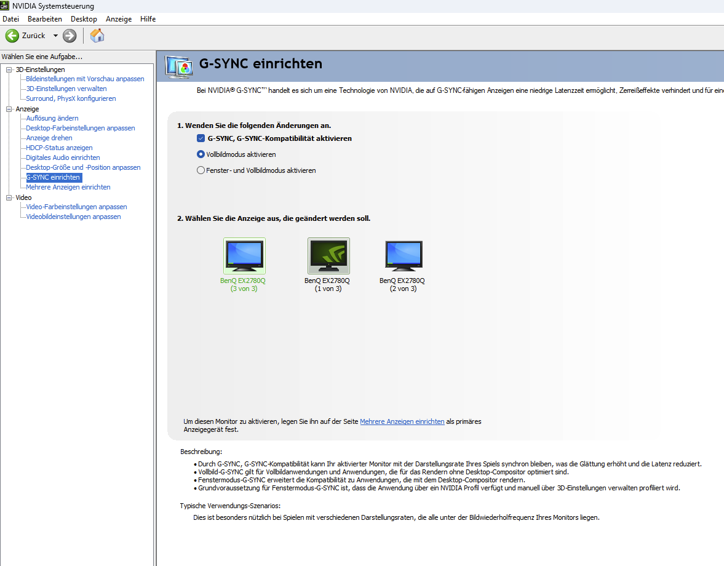724x566 pixels.
Task: Open 3D-Einstellungen verwalten page
Action: (x=66, y=89)
